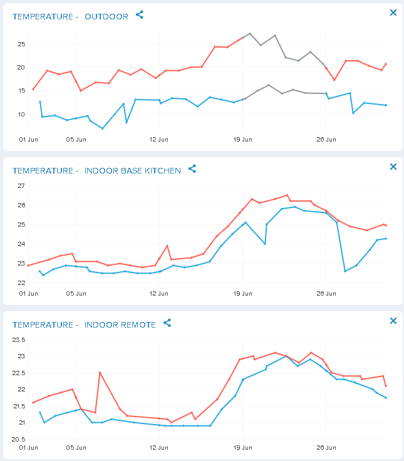The width and height of the screenshot is (404, 461).
Task: Select the highest gray peak in Outdoor chart
Action: (x=250, y=33)
